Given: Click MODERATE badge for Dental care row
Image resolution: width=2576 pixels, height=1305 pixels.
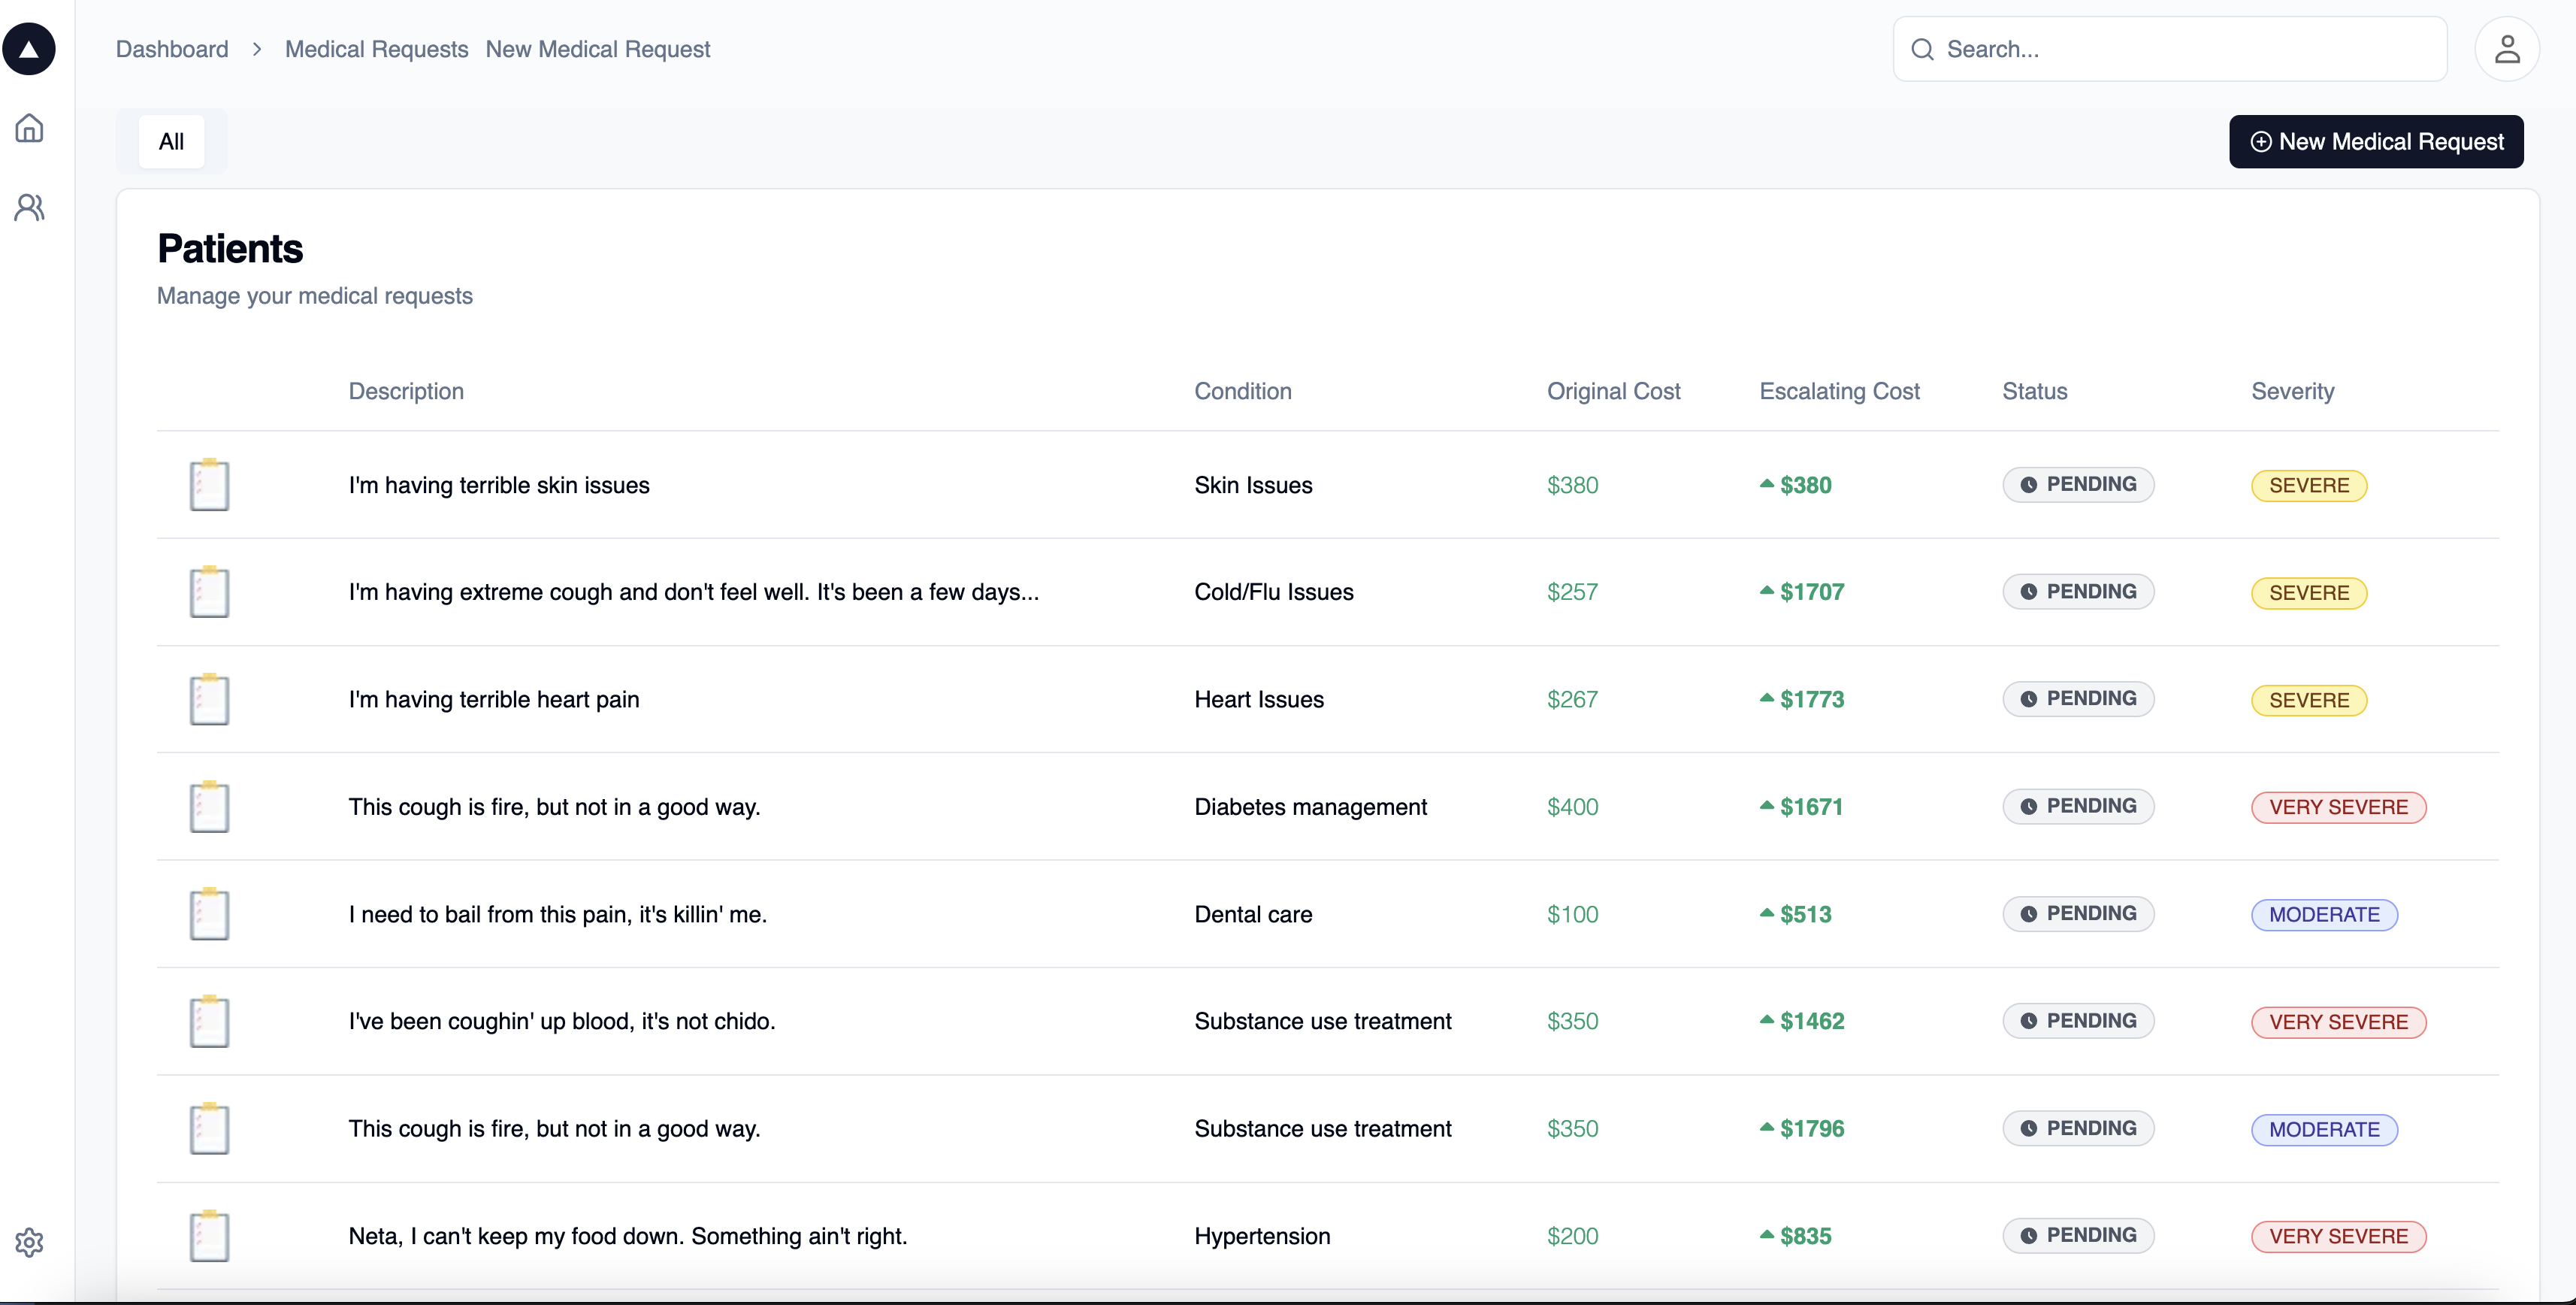Looking at the screenshot, I should point(2324,914).
